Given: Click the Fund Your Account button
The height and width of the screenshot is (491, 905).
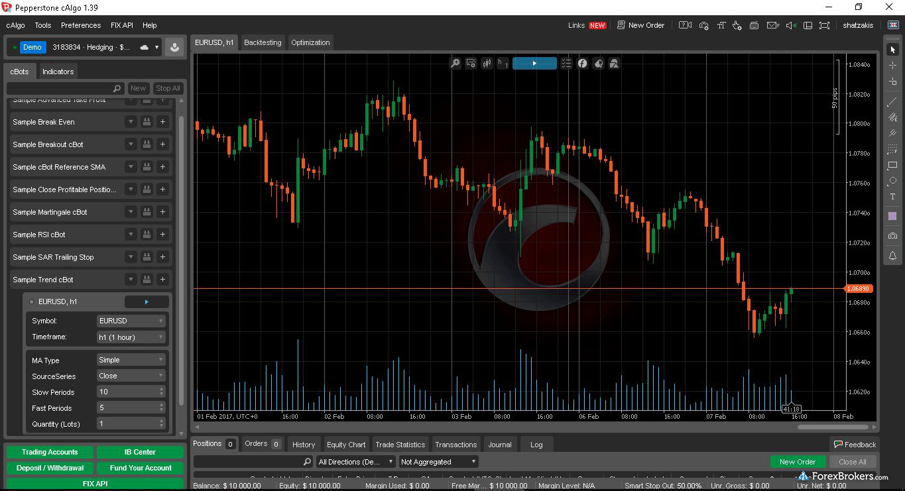Looking at the screenshot, I should coord(141,468).
